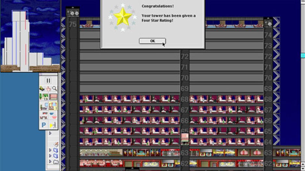Viewport: 305px width, 171px height.
Task: Click floor number 69 on the center shaft
Action: pos(185,89)
